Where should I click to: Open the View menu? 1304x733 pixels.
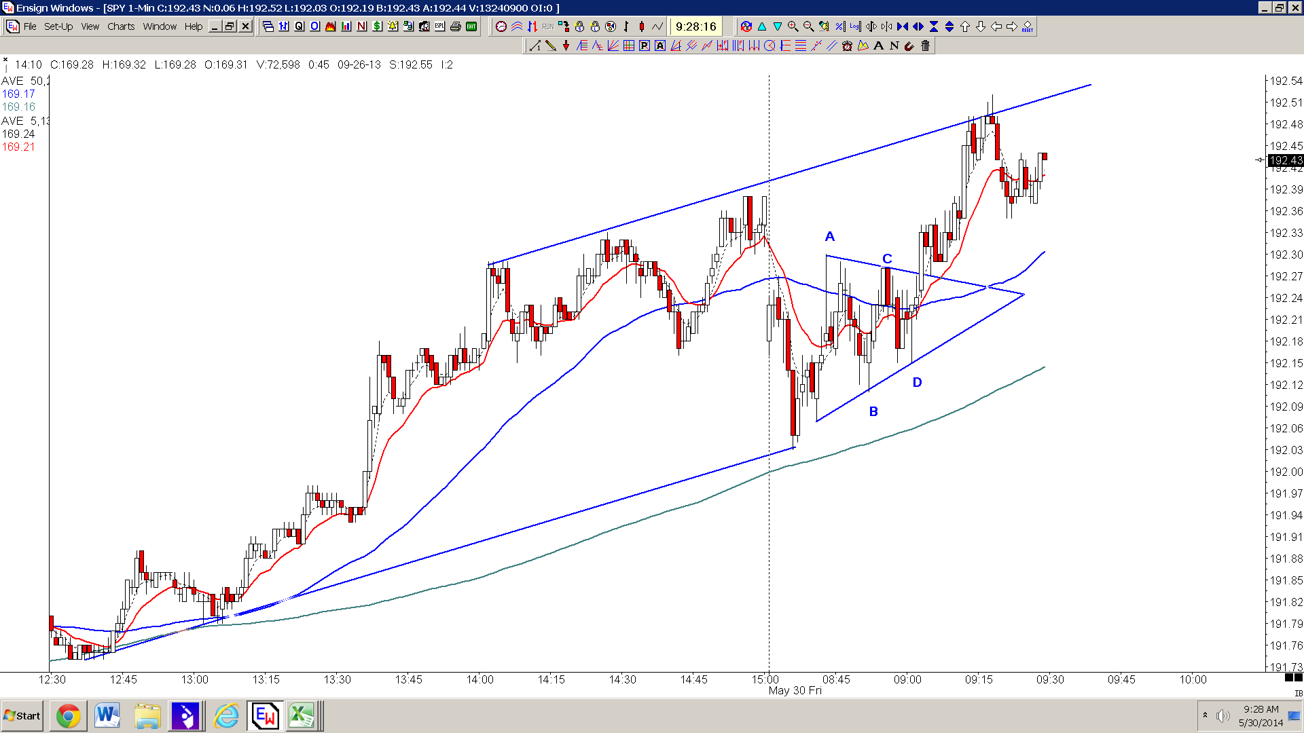coord(90,26)
